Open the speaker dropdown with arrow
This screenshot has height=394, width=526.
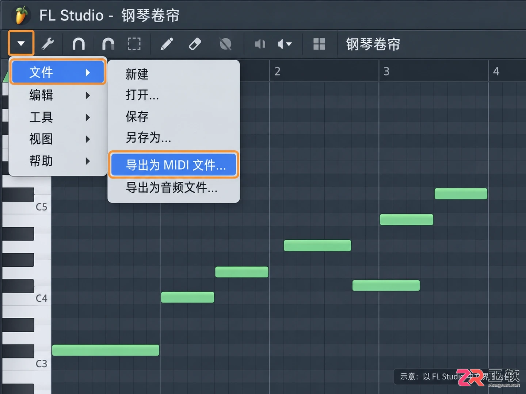point(285,44)
